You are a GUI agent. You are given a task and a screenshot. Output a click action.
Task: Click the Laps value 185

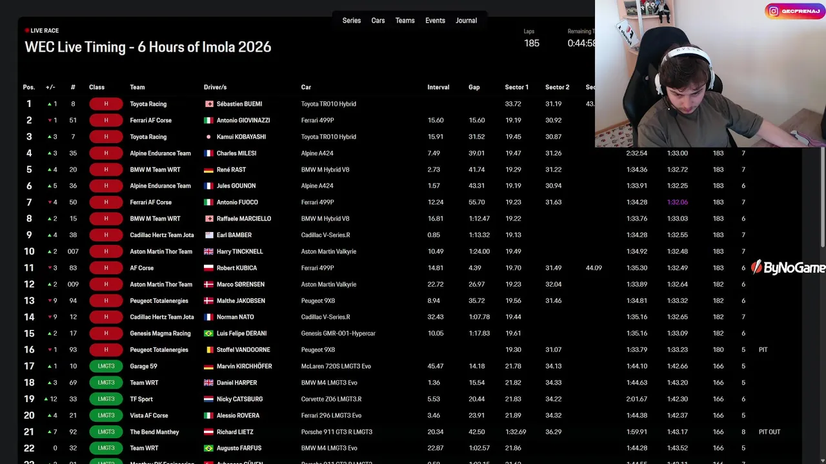point(532,43)
